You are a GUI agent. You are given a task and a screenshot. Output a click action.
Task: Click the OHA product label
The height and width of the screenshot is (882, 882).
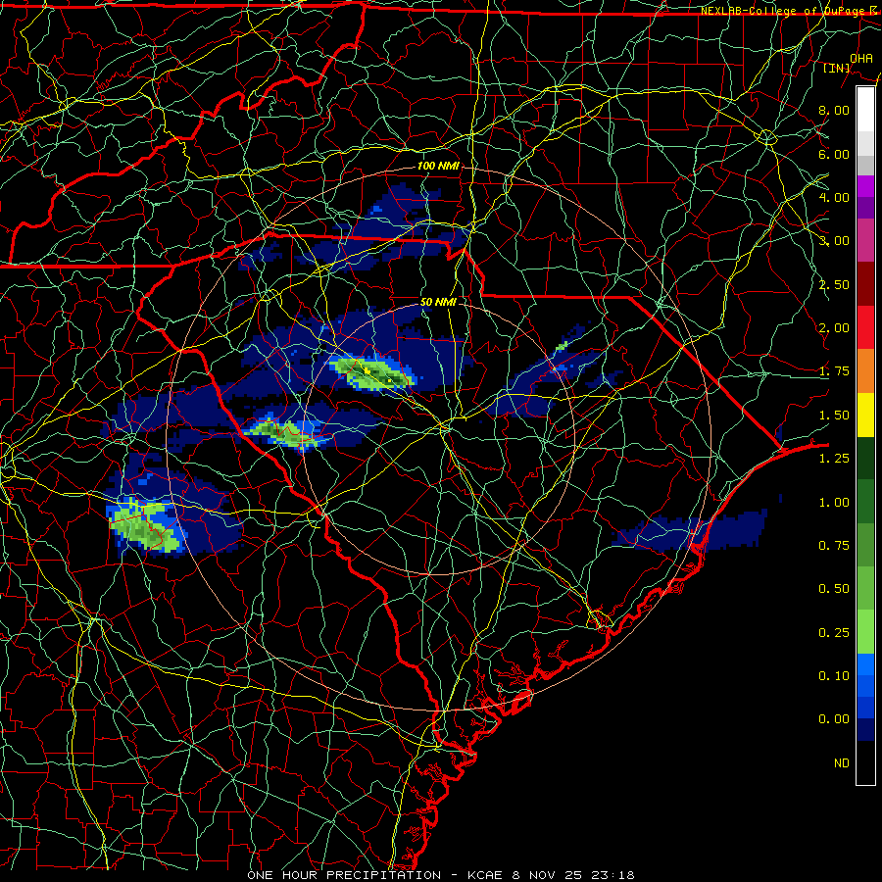(861, 58)
